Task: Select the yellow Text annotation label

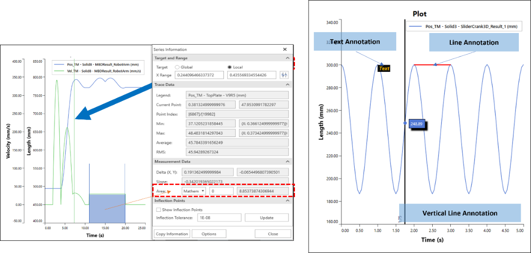Action: tap(385, 69)
